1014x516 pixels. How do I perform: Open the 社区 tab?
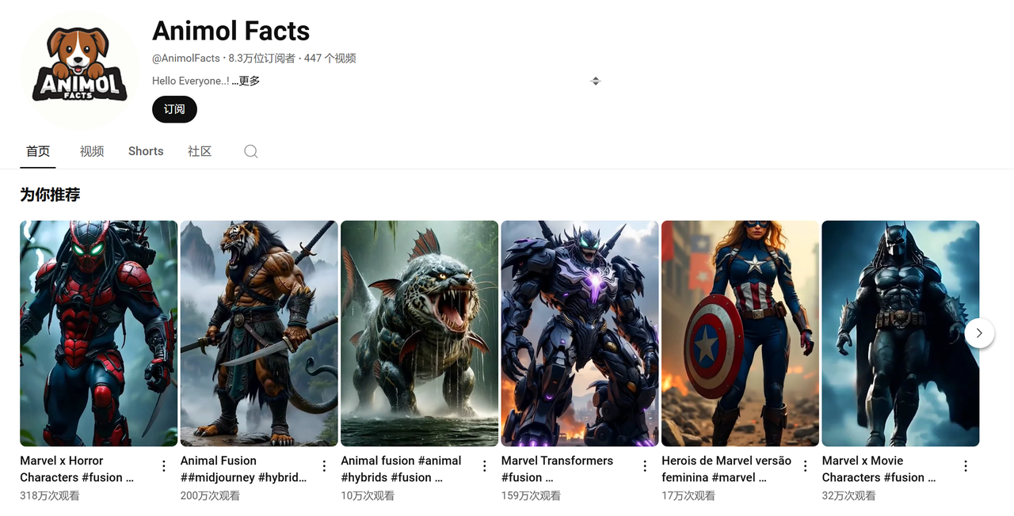(x=200, y=151)
